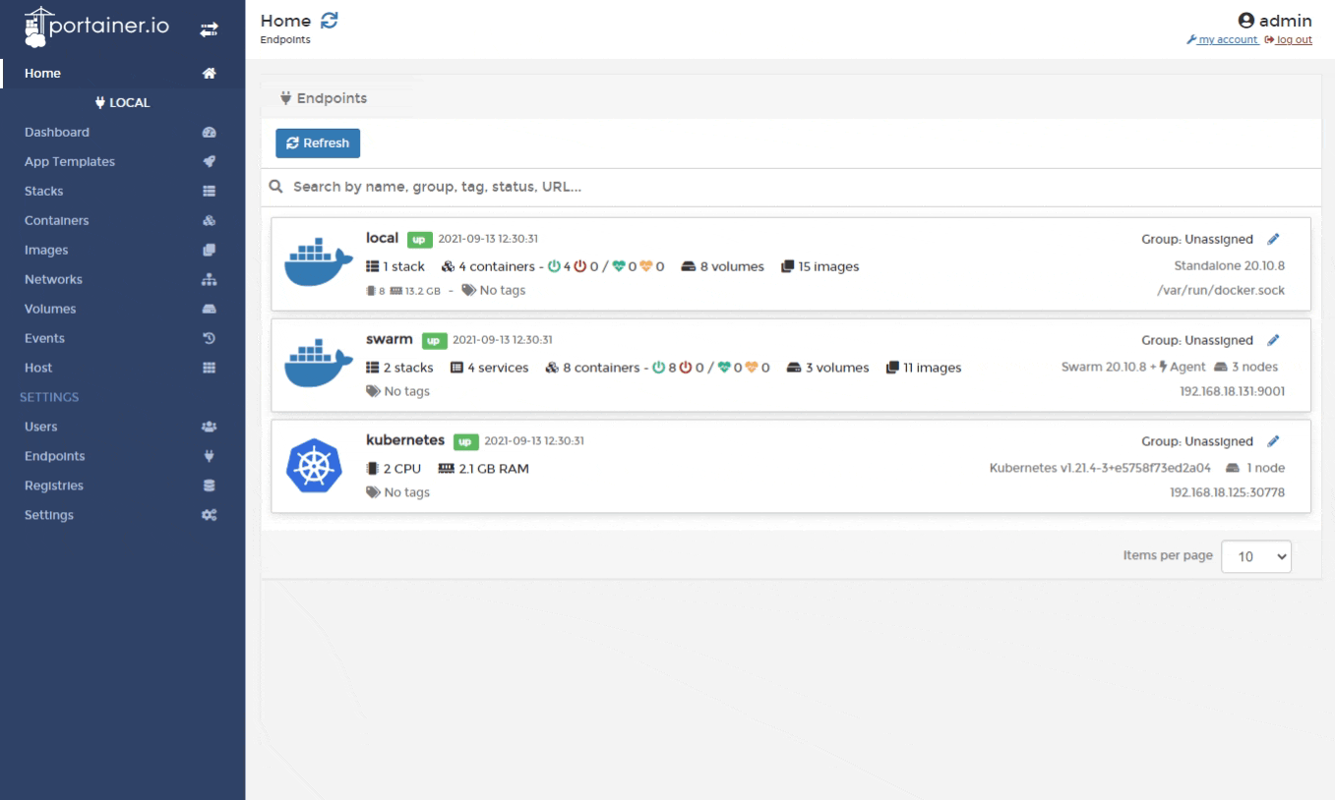The image size is (1335, 800).
Task: Open Registries in the sidebar menu
Action: (54, 486)
